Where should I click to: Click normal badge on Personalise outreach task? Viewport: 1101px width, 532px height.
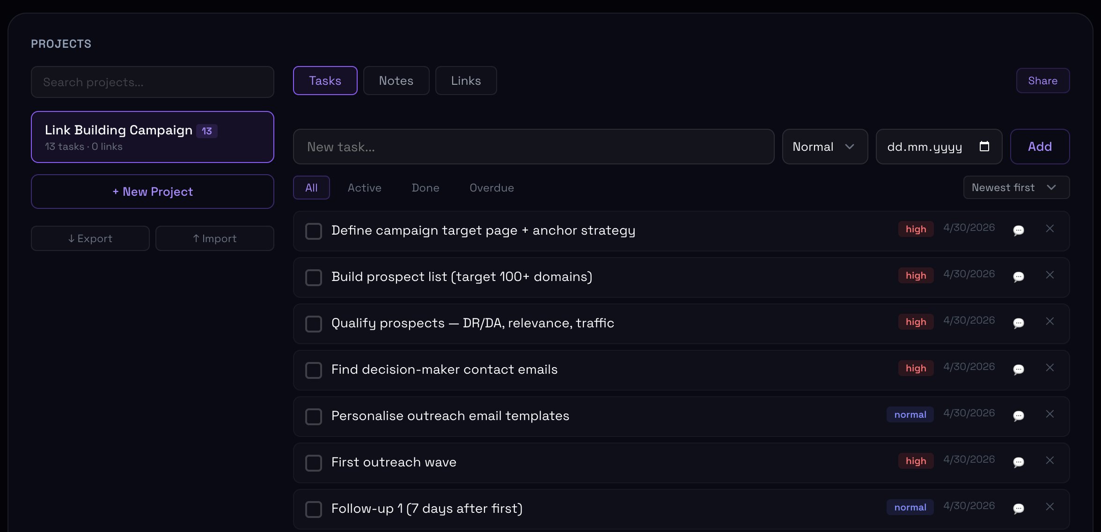[x=910, y=414]
